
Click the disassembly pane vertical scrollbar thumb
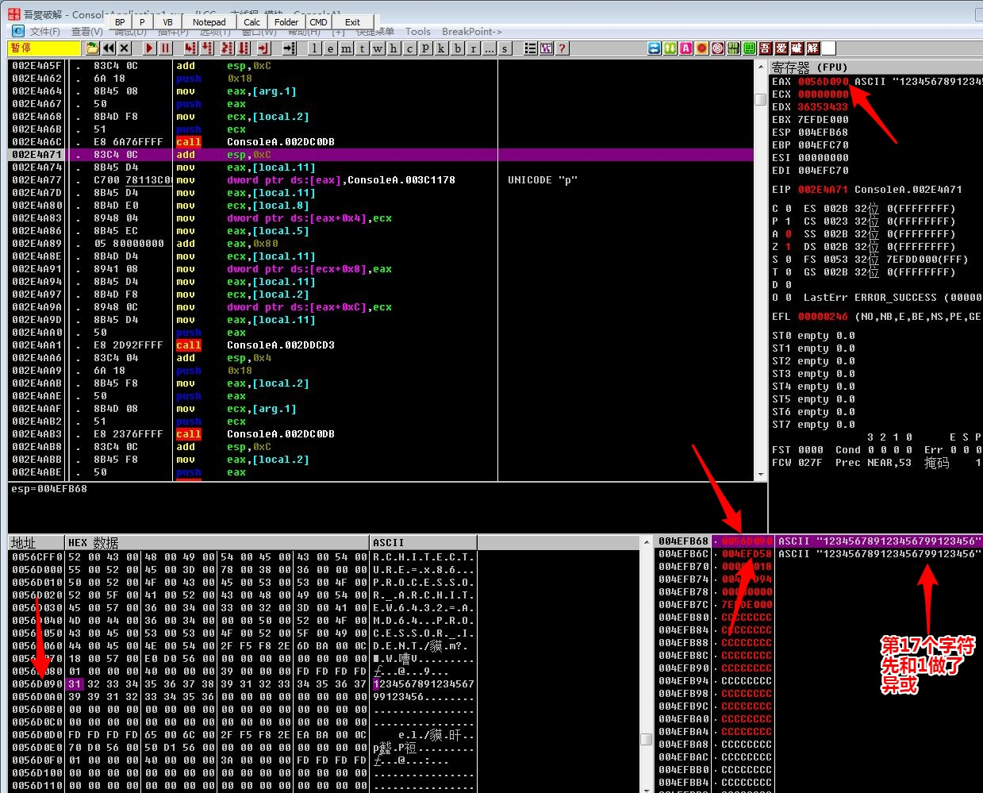click(760, 99)
